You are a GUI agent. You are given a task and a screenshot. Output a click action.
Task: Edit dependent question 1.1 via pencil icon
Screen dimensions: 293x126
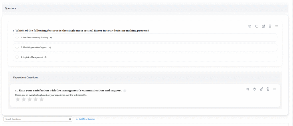(261, 89)
